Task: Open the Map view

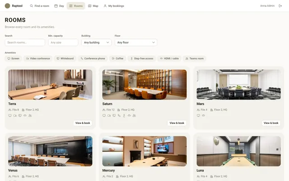Action: click(x=93, y=6)
